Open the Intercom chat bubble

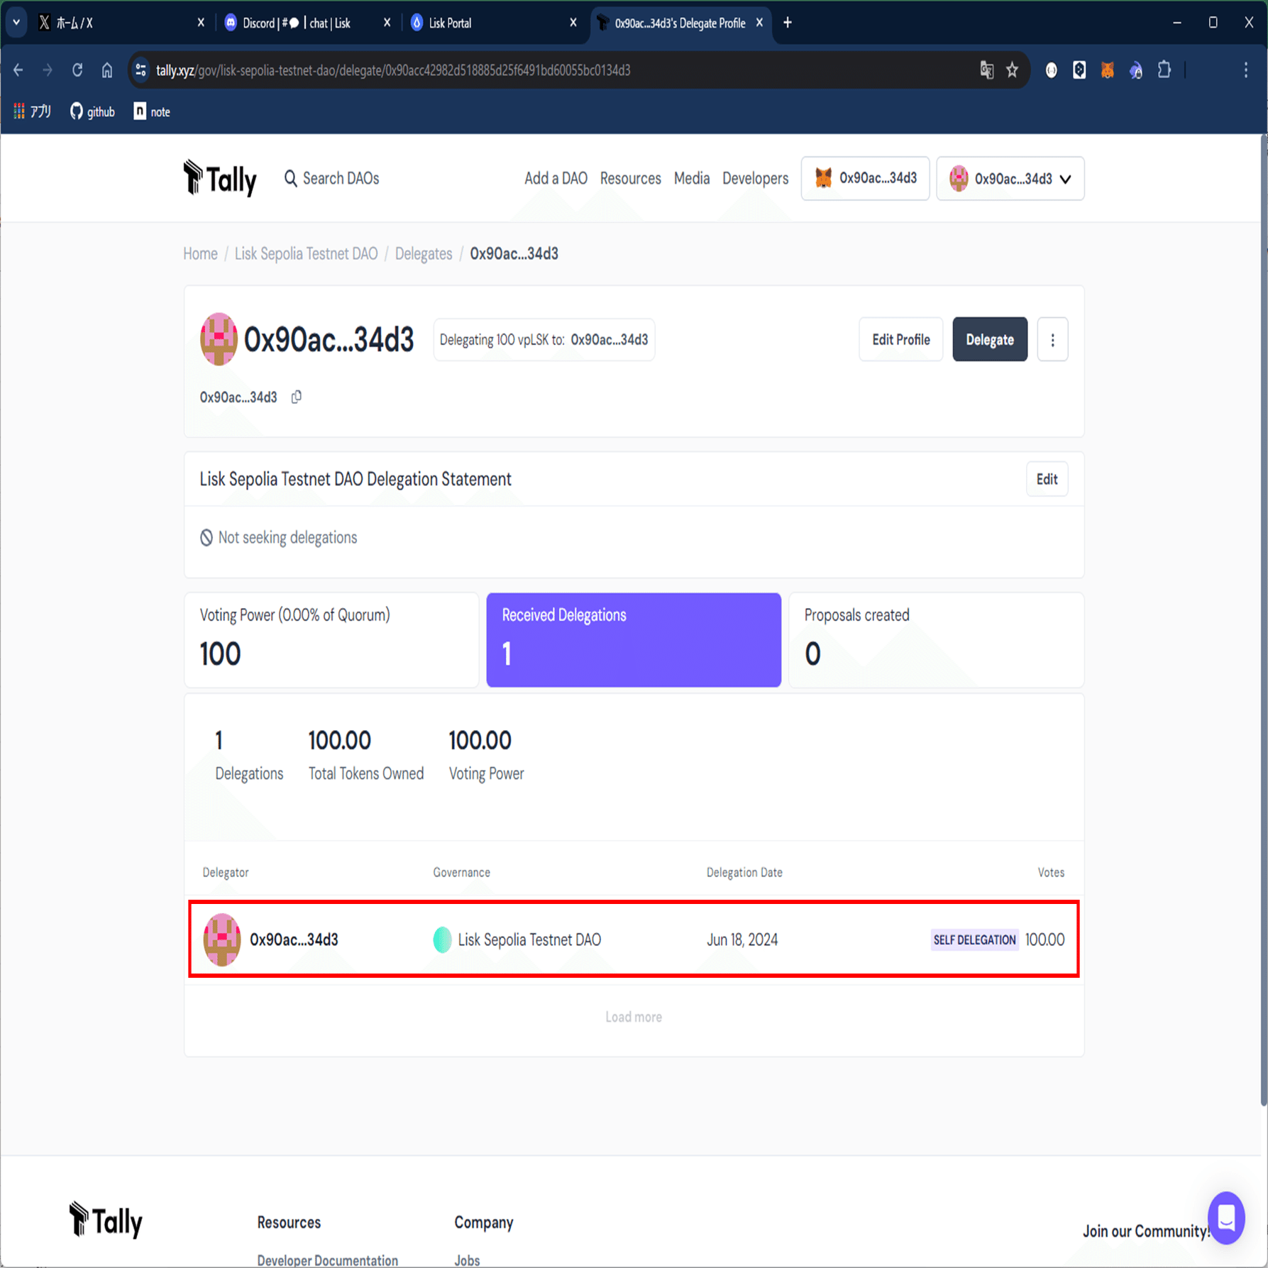pos(1225,1218)
